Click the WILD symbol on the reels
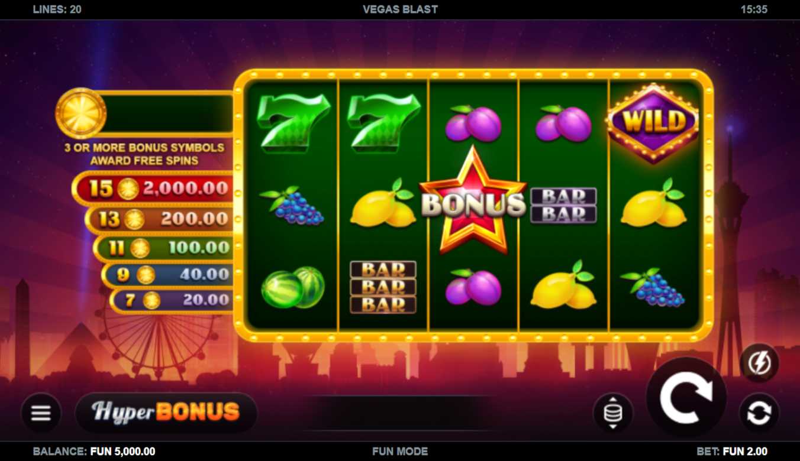This screenshot has height=461, width=800. pyautogui.click(x=654, y=123)
